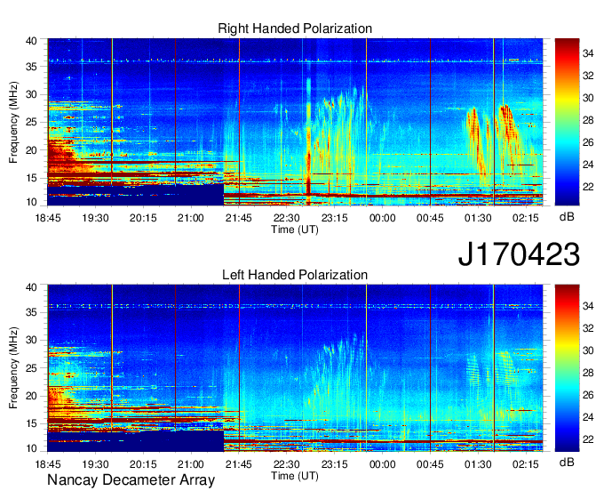Image resolution: width=604 pixels, height=491 pixels.
Task: Click the 21:45 tick label on the top plot
Action: [x=239, y=218]
